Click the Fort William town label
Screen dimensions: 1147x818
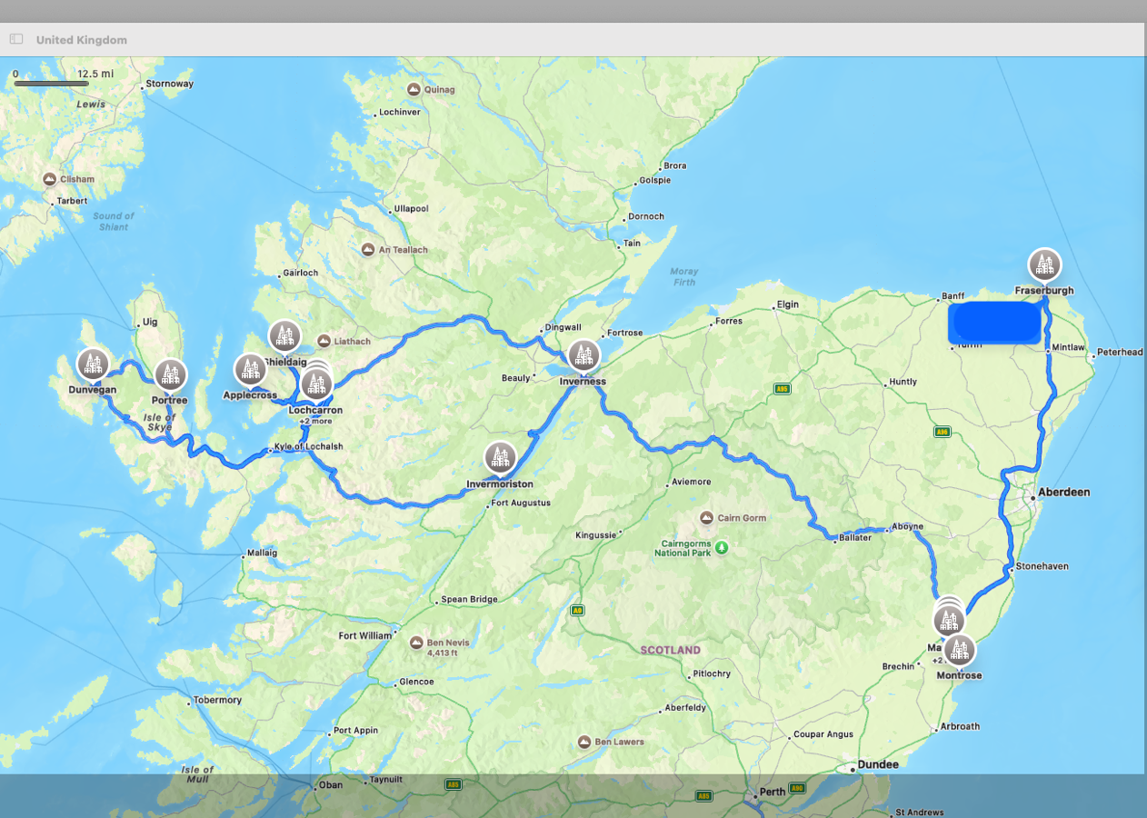[365, 636]
